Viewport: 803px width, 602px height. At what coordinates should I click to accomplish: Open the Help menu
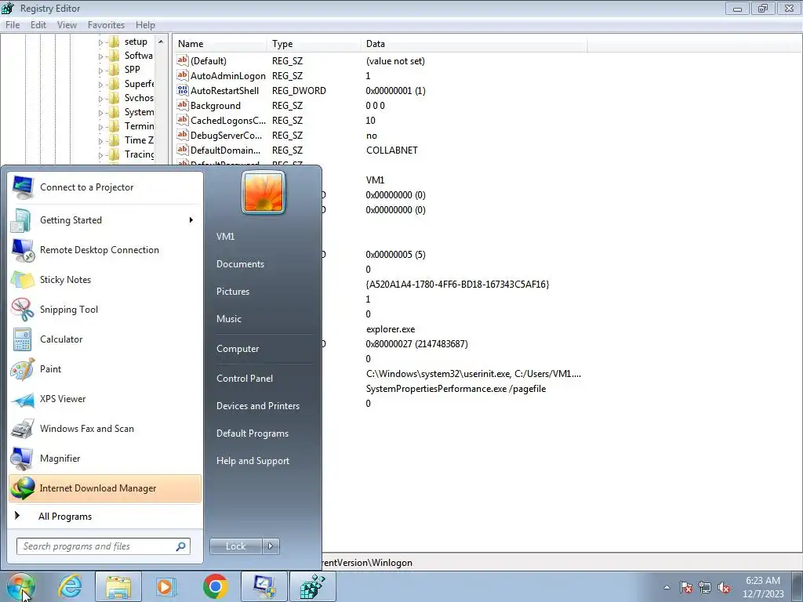coord(145,24)
